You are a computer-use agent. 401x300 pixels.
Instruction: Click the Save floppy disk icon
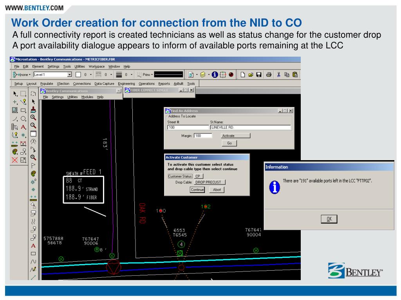pyautogui.click(x=259, y=75)
